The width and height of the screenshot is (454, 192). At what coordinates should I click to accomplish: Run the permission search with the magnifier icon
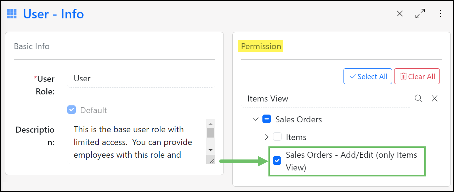coord(418,99)
